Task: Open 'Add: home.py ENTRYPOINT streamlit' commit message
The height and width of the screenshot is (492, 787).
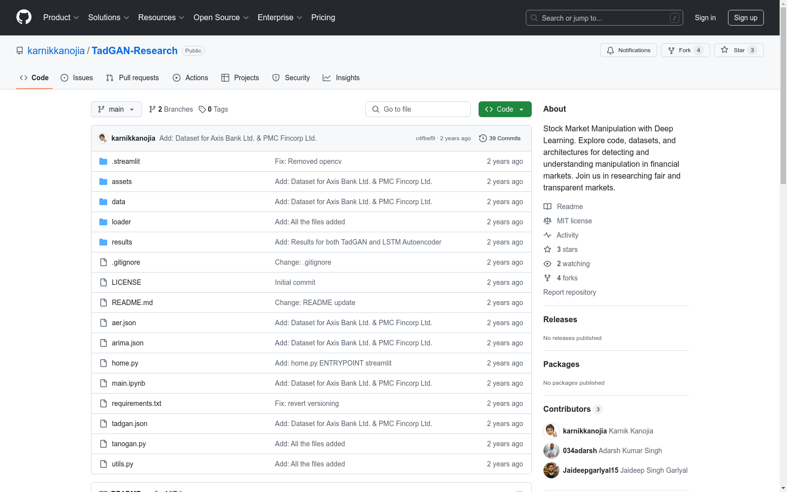Action: tap(333, 363)
